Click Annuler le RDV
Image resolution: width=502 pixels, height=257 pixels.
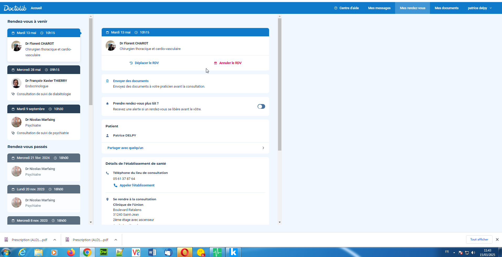(x=228, y=63)
